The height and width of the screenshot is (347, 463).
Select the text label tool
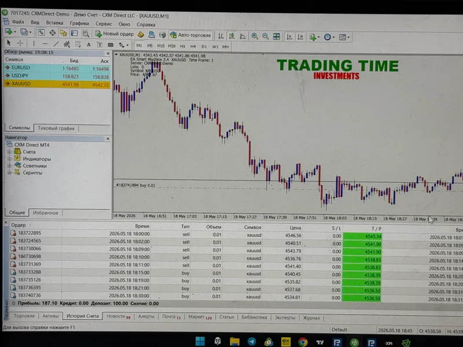[100, 45]
